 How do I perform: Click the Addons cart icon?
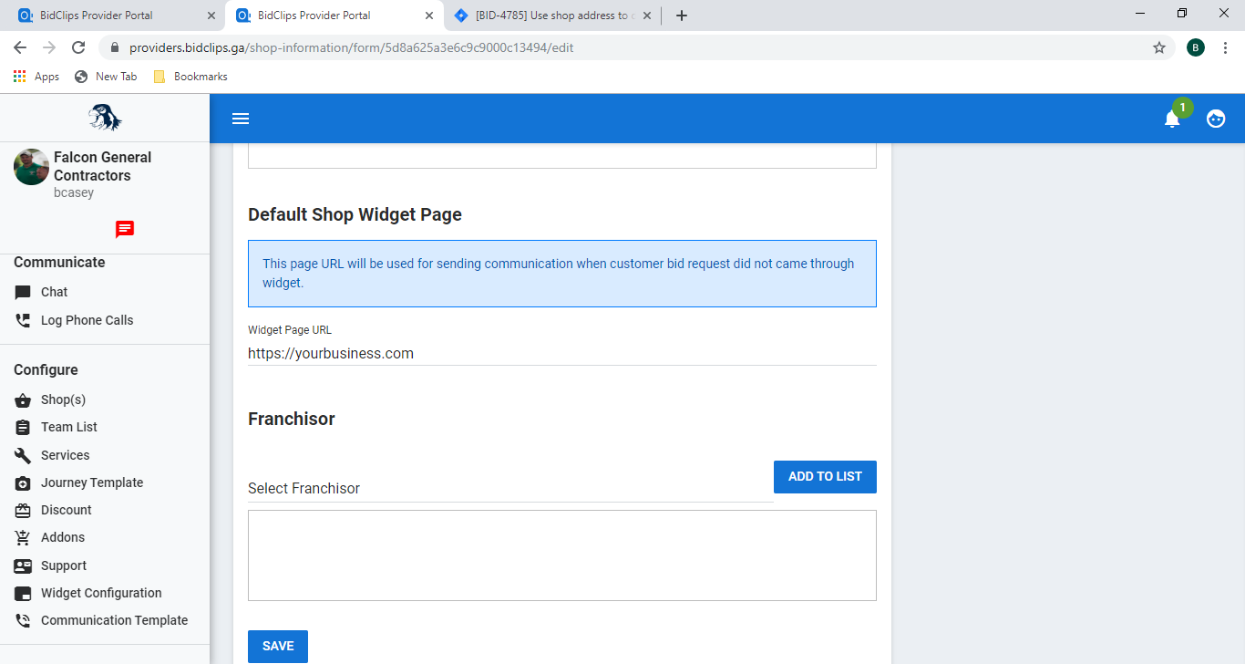tap(23, 538)
